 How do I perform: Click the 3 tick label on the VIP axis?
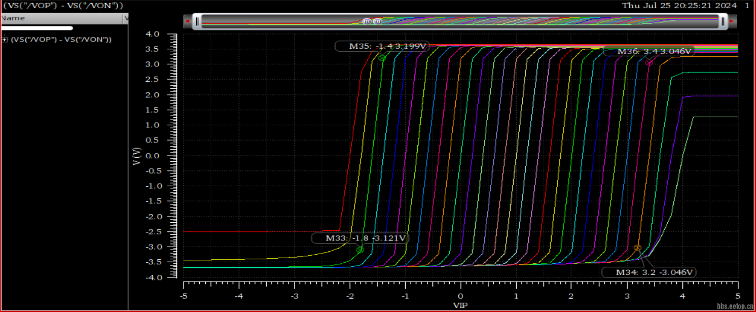627,296
